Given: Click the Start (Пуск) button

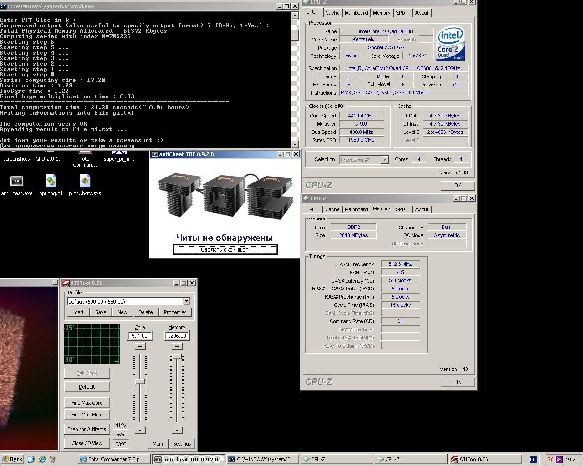Looking at the screenshot, I should [x=12, y=459].
